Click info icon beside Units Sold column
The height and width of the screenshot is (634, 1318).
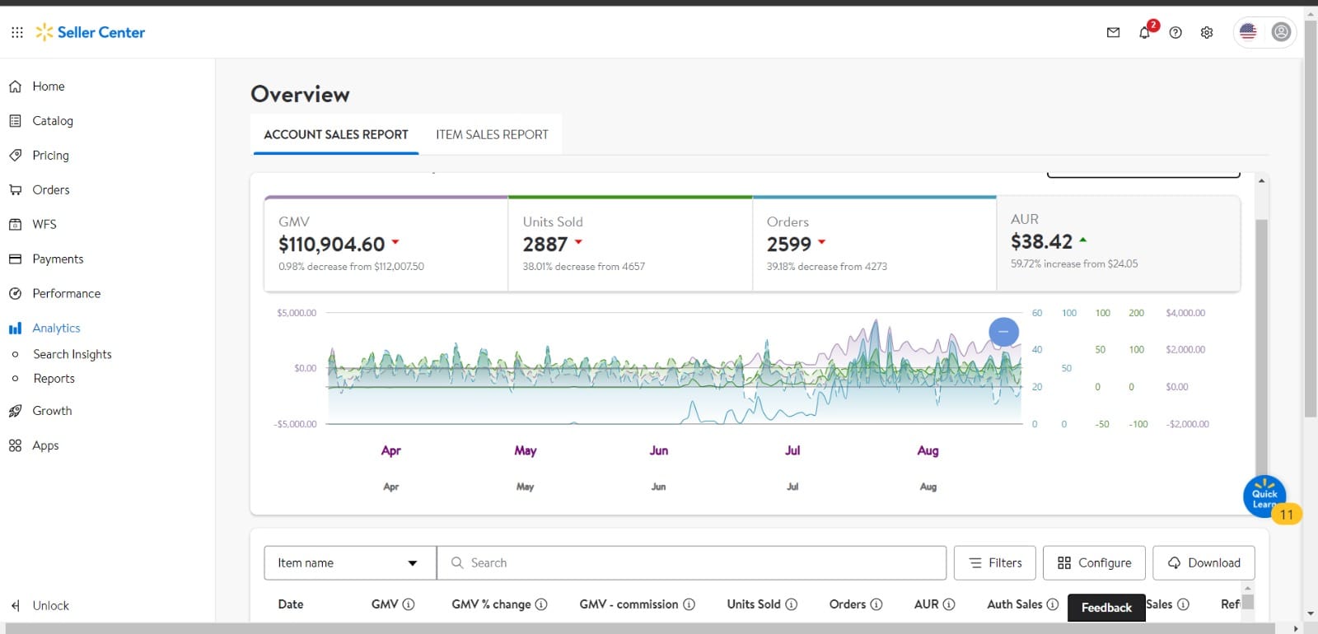[791, 604]
